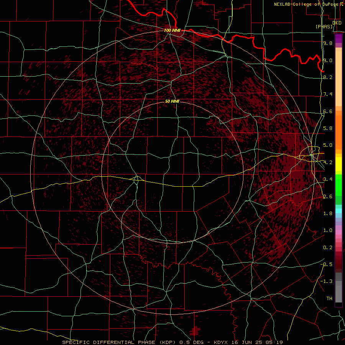This screenshot has height=345, width=345.
Task: Click the 5.0 value on the color scale
Action: click(328, 145)
